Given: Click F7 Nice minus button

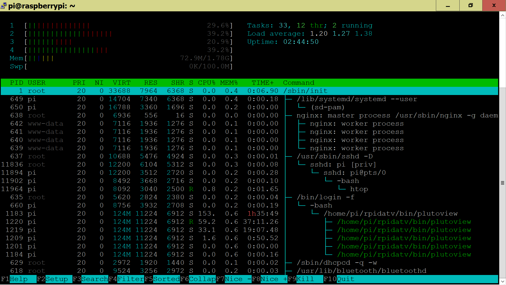Looking at the screenshot, I should pyautogui.click(x=234, y=279).
